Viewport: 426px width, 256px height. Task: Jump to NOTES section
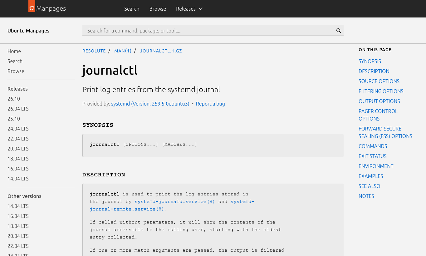pyautogui.click(x=366, y=196)
